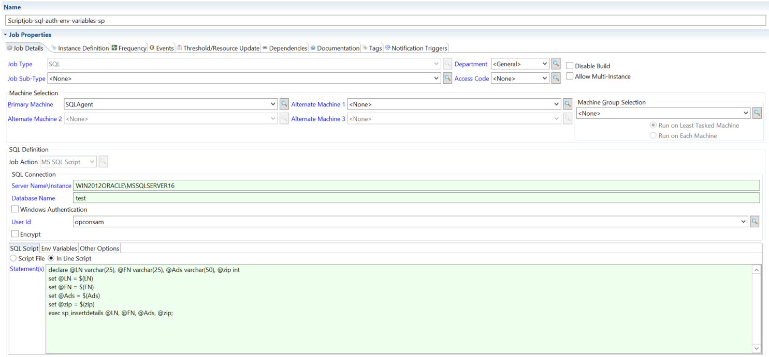
Task: Click the Database Name field containing test
Action: click(x=416, y=198)
